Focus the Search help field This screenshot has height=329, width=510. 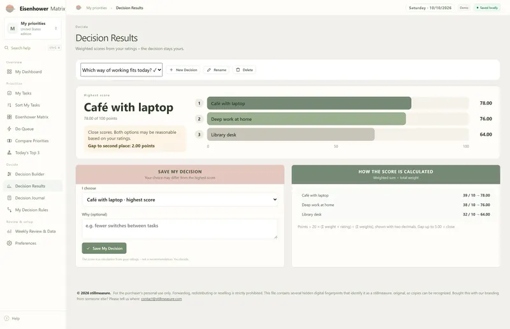(33, 48)
